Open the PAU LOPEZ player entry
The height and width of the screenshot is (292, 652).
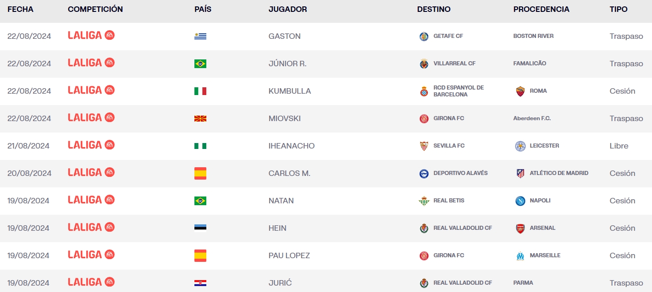289,255
